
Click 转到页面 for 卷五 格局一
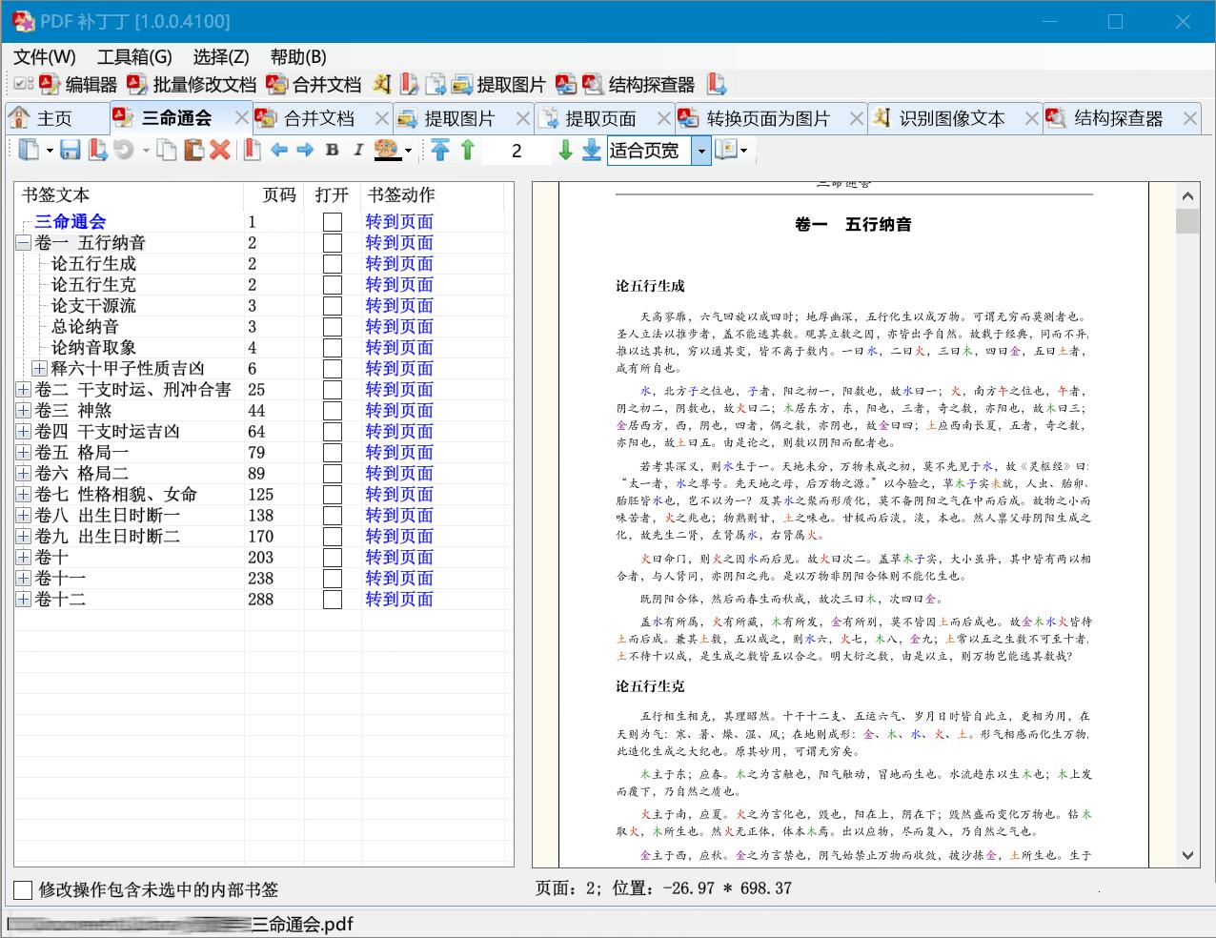click(398, 452)
